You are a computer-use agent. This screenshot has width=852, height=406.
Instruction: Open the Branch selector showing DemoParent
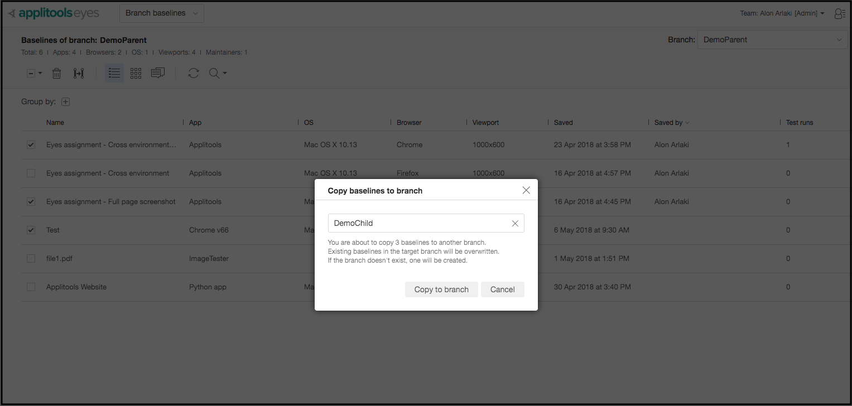pos(772,39)
